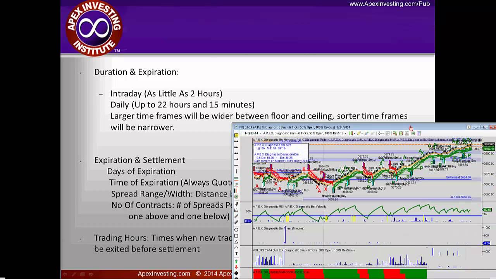Click the 3699.00 price marker on price axis
Image resolution: width=496 pixels, height=279 pixels.
[x=489, y=145]
